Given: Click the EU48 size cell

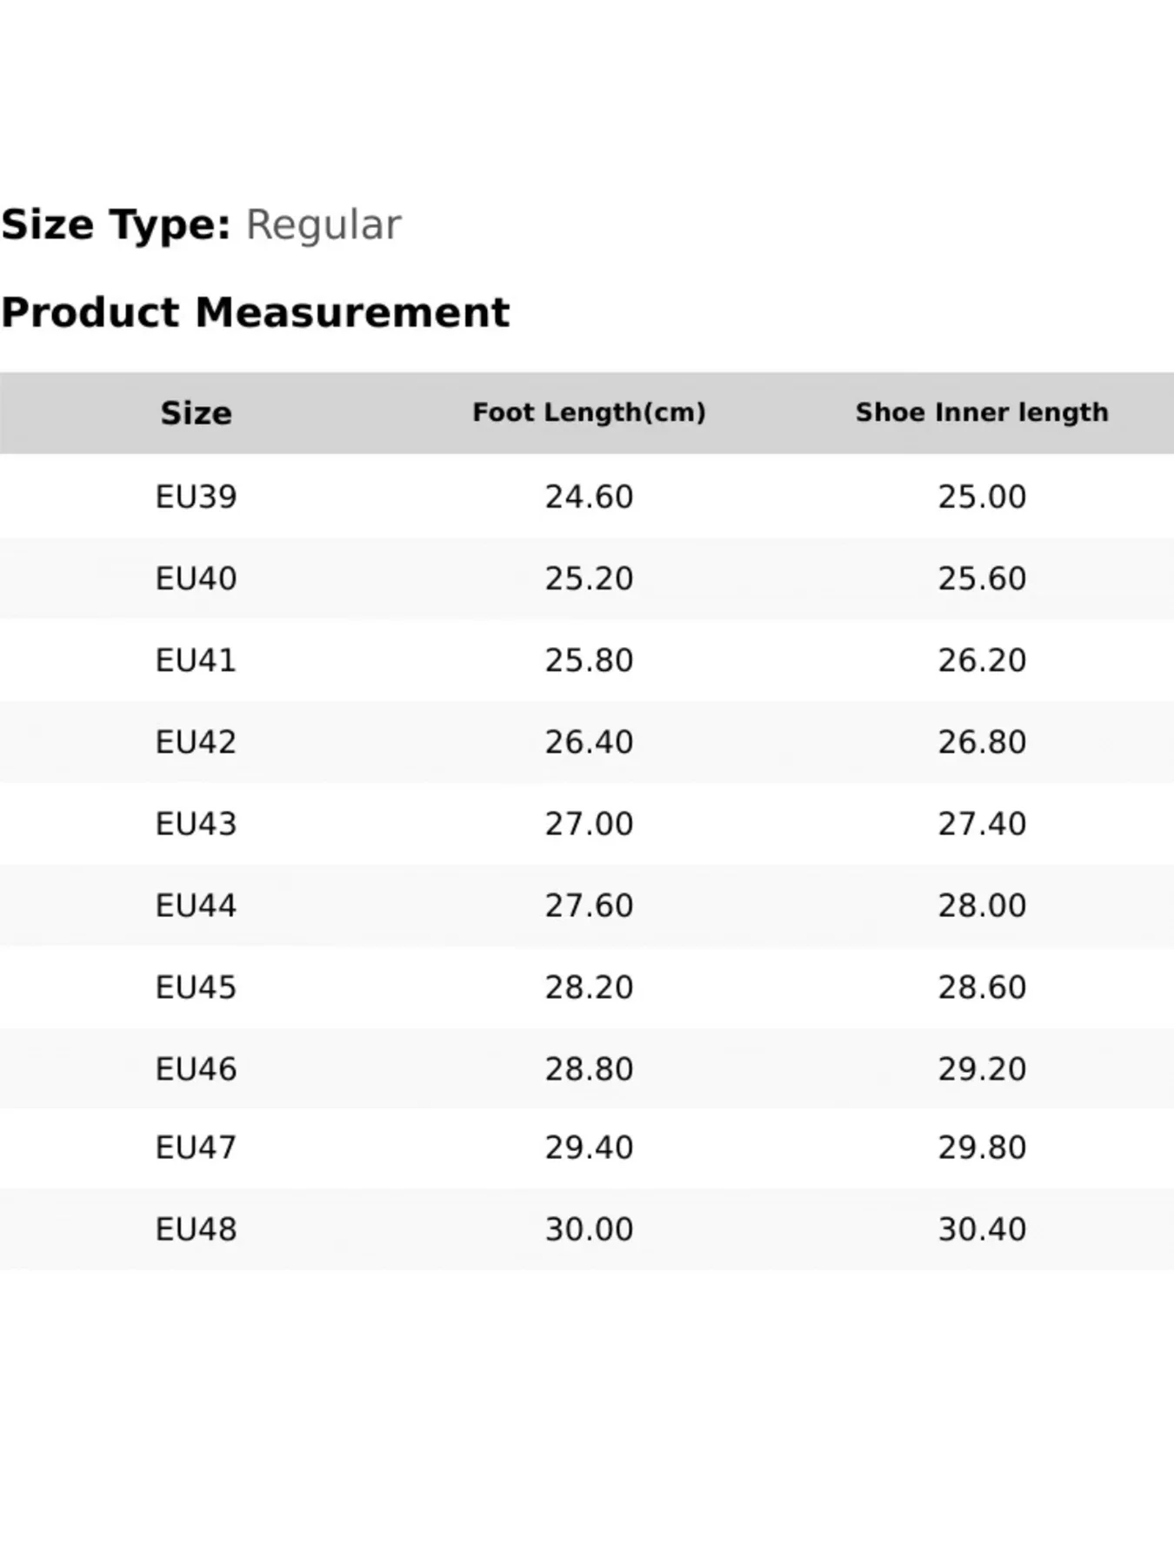Looking at the screenshot, I should (x=196, y=1229).
